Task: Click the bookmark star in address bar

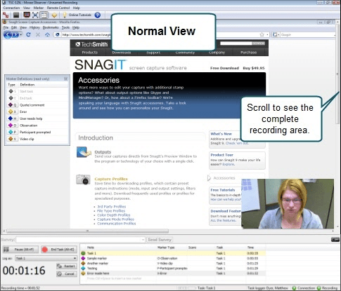Action: click(262, 34)
